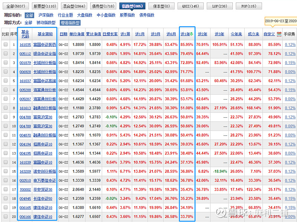Open fund code link 004789
Viewport: 297px width, 222px height.
point(25,126)
